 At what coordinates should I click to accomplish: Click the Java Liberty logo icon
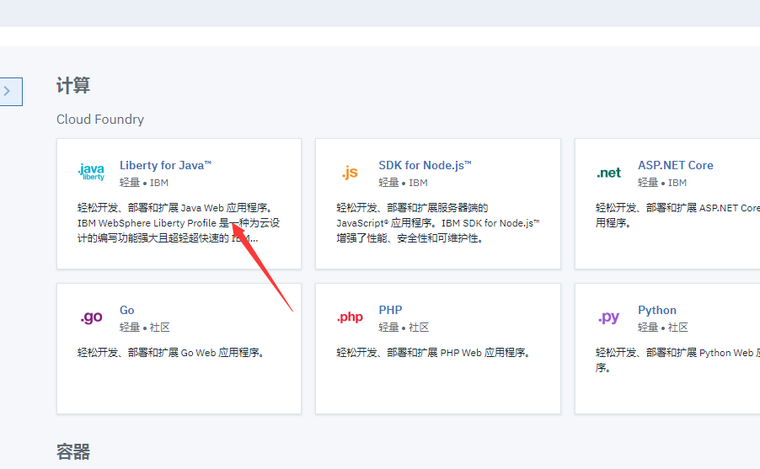91,172
